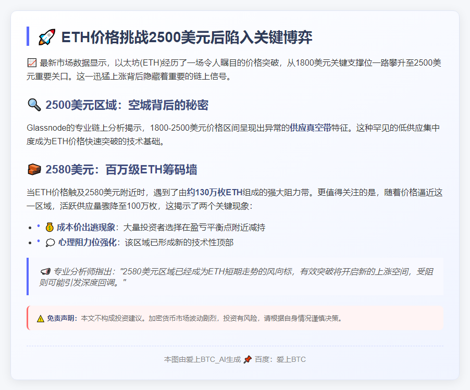Click the rocket emoji in the title
This screenshot has height=390, width=470.
[x=47, y=37]
